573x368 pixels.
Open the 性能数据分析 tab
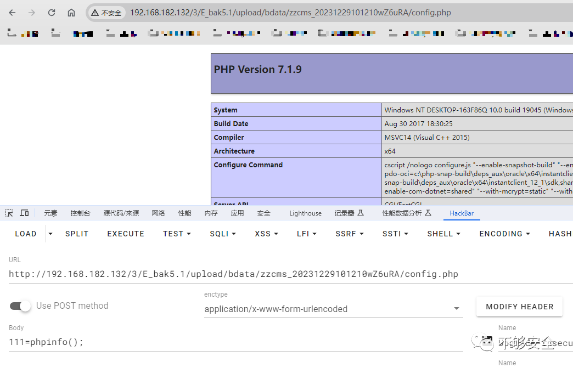[407, 213]
